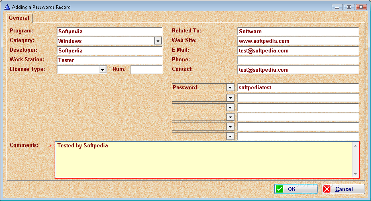Click the Developer field containing Softpedia
371x201 pixels.
point(110,50)
